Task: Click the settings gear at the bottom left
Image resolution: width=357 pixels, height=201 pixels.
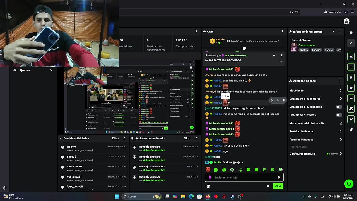Action: click(x=5, y=188)
